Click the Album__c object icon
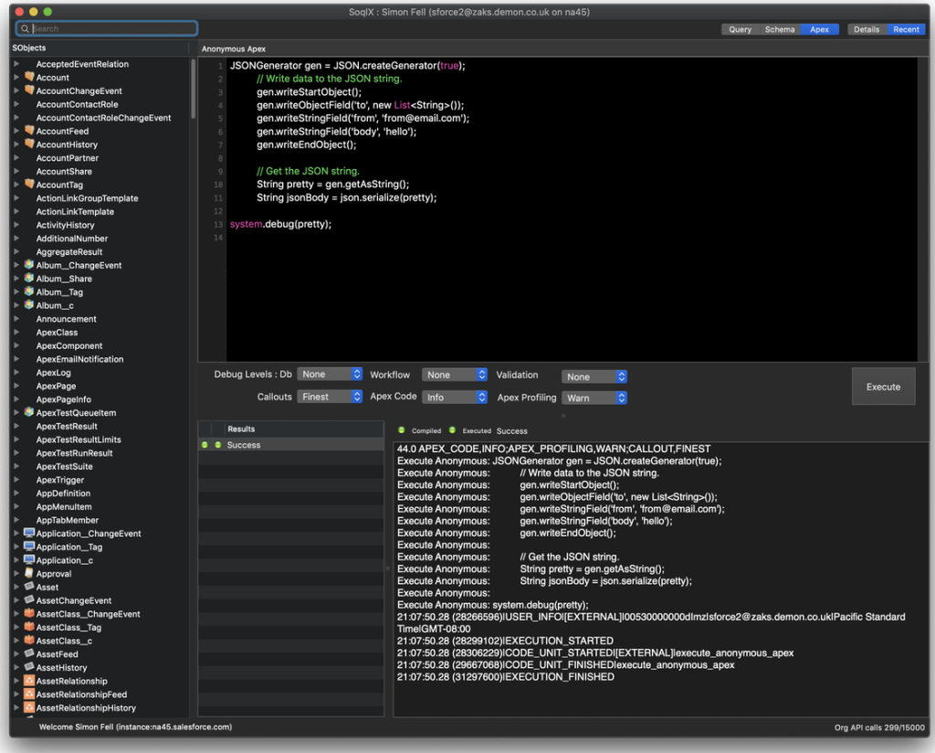Screen dimensions: 935x753 pyautogui.click(x=29, y=305)
